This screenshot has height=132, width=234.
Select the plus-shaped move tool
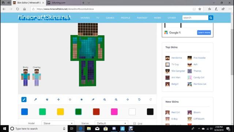pyautogui.click(x=58, y=99)
